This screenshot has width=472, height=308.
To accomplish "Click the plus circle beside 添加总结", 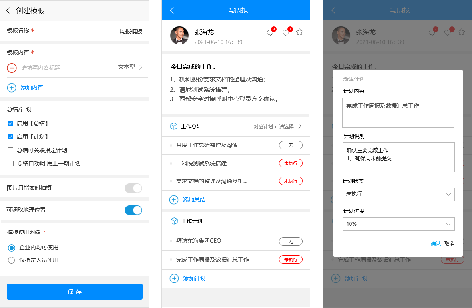I will pos(174,199).
